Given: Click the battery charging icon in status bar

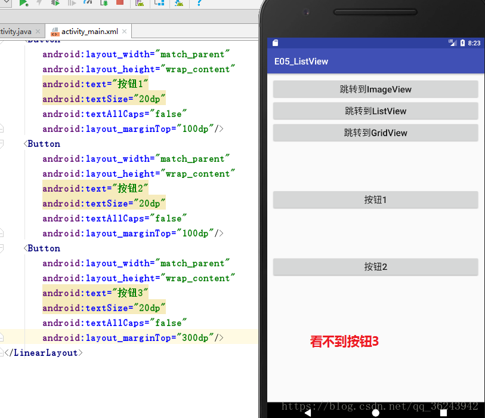Looking at the screenshot, I should pyautogui.click(x=462, y=43).
